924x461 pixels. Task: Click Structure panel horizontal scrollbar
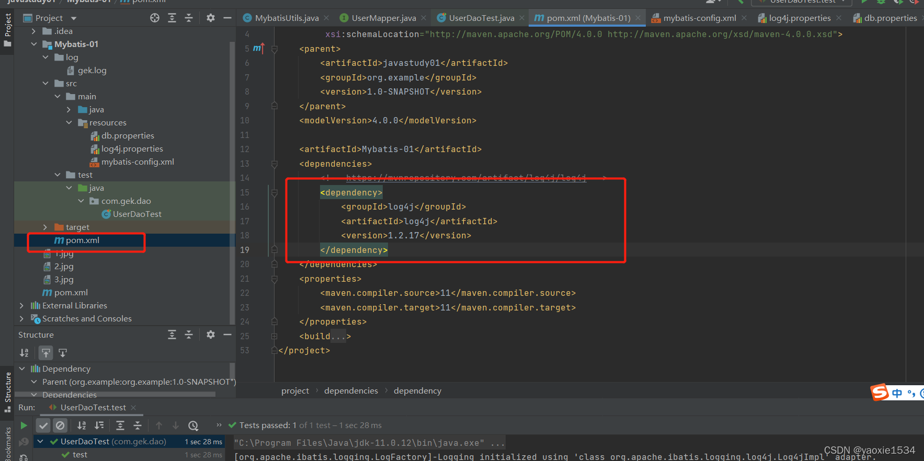click(115, 394)
